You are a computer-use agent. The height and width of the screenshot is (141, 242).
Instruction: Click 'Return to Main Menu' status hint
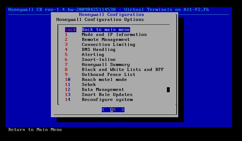click(x=35, y=130)
